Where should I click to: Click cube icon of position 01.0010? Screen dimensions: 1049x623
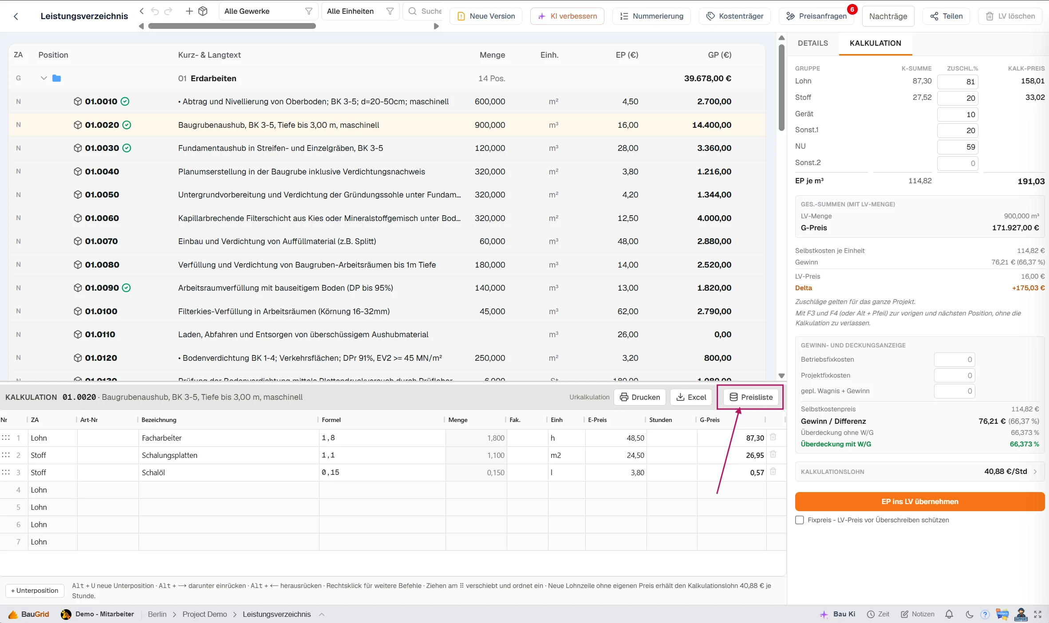point(78,102)
